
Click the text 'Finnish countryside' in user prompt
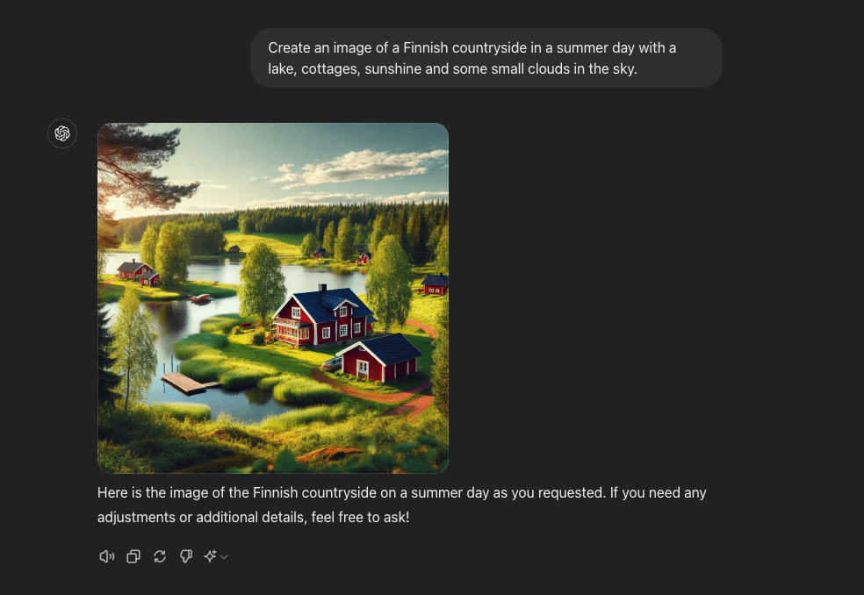[465, 48]
